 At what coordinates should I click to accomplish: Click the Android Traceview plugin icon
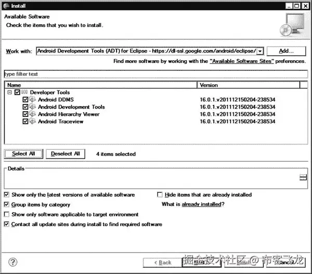(33, 121)
